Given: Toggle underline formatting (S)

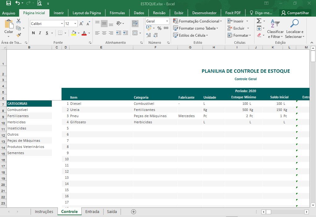Looking at the screenshot, I should pos(47,33).
